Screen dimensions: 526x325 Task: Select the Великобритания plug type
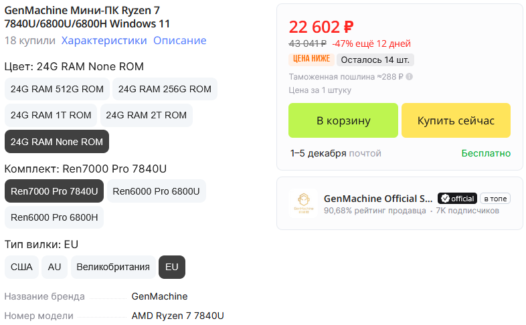point(113,267)
